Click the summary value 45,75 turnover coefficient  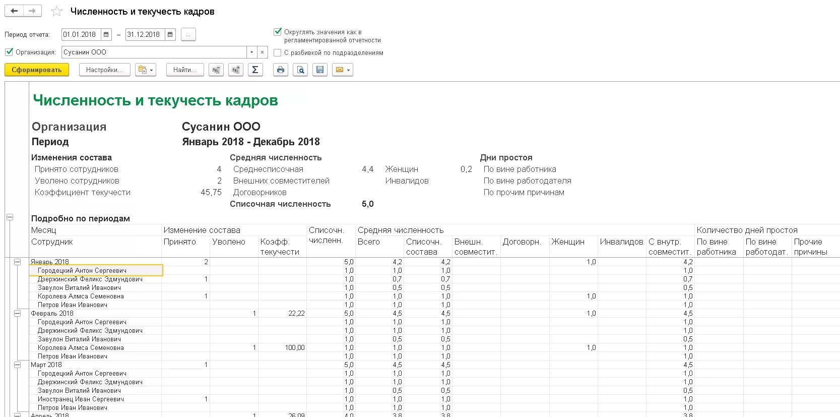tap(211, 192)
